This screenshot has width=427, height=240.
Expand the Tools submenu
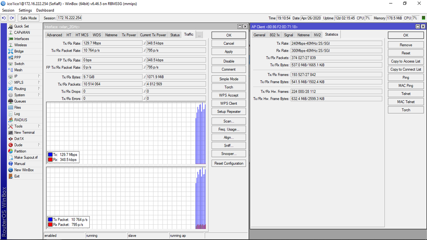pyautogui.click(x=39, y=126)
